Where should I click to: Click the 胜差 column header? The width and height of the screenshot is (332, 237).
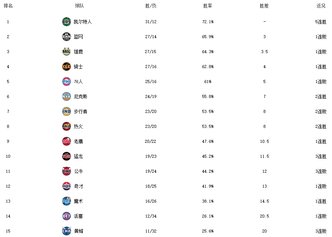pyautogui.click(x=264, y=6)
